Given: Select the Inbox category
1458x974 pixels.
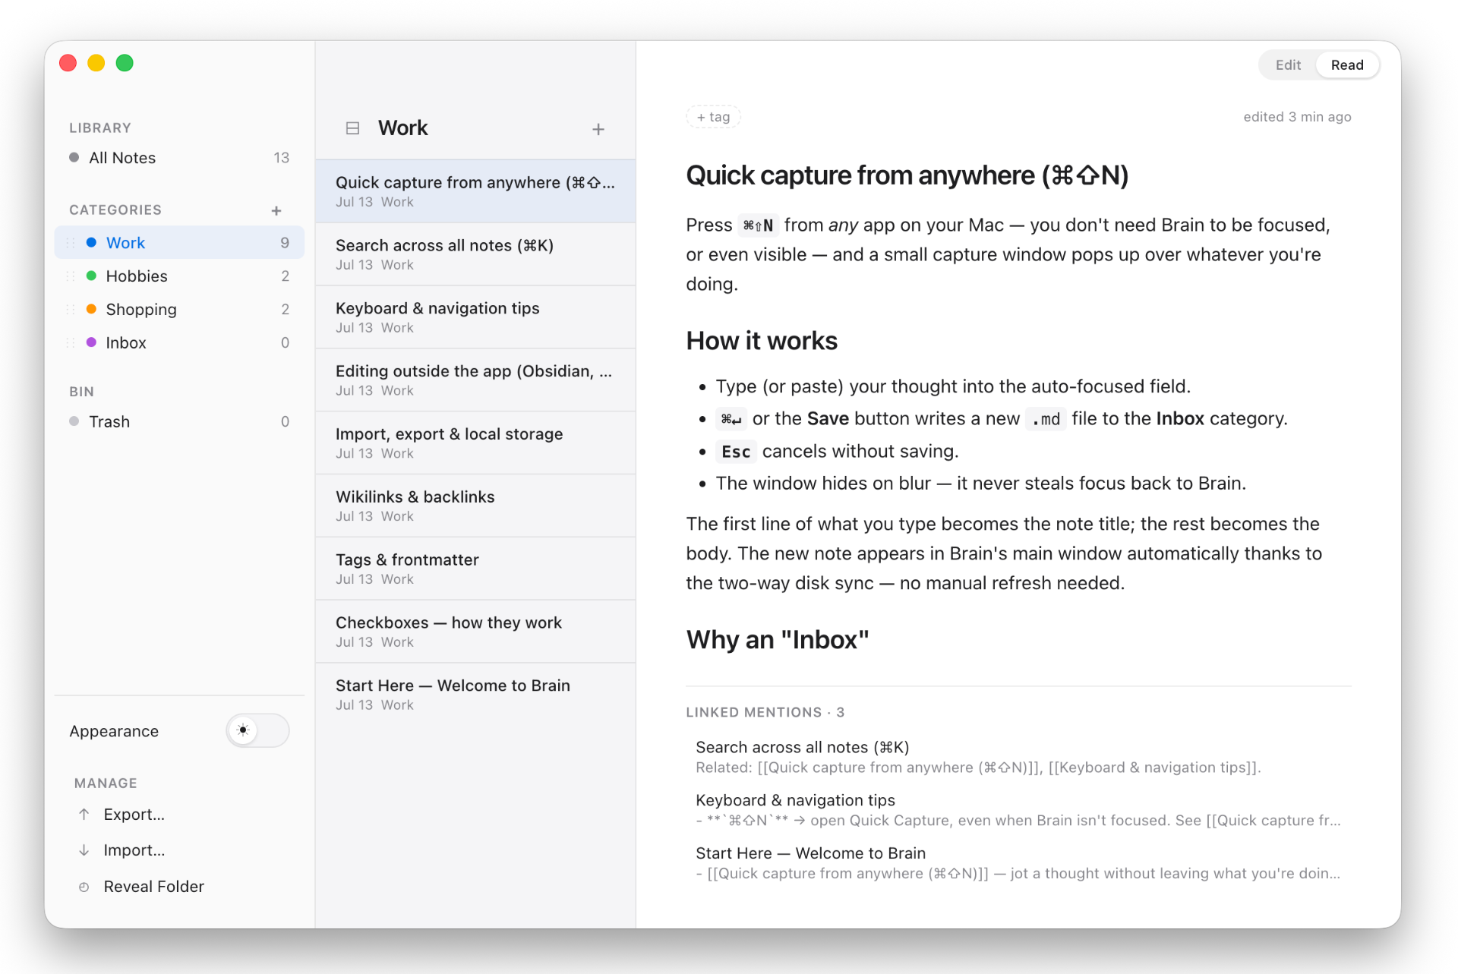Looking at the screenshot, I should coord(179,343).
